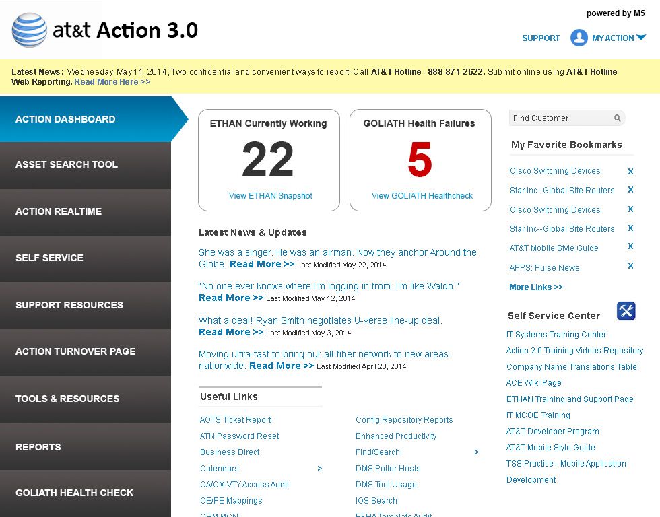Open the View GOLIATH Healthcheck link

pyautogui.click(x=422, y=196)
